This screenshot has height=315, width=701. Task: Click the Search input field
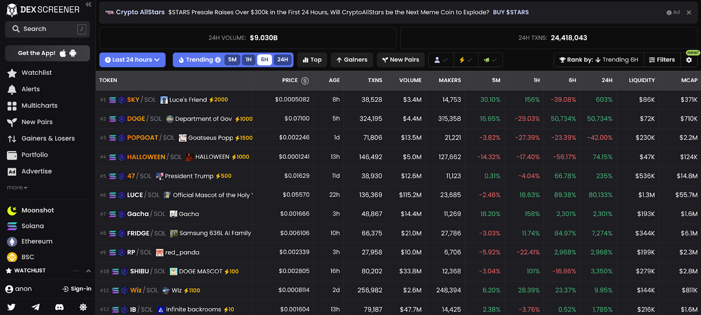(x=47, y=29)
